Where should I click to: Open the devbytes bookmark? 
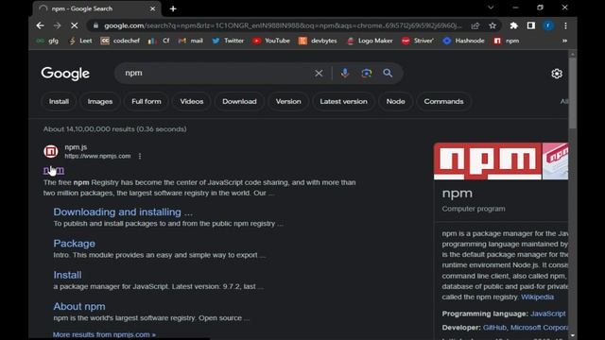[318, 41]
